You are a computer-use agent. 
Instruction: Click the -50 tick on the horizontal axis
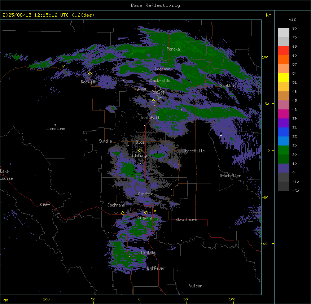[92, 299]
